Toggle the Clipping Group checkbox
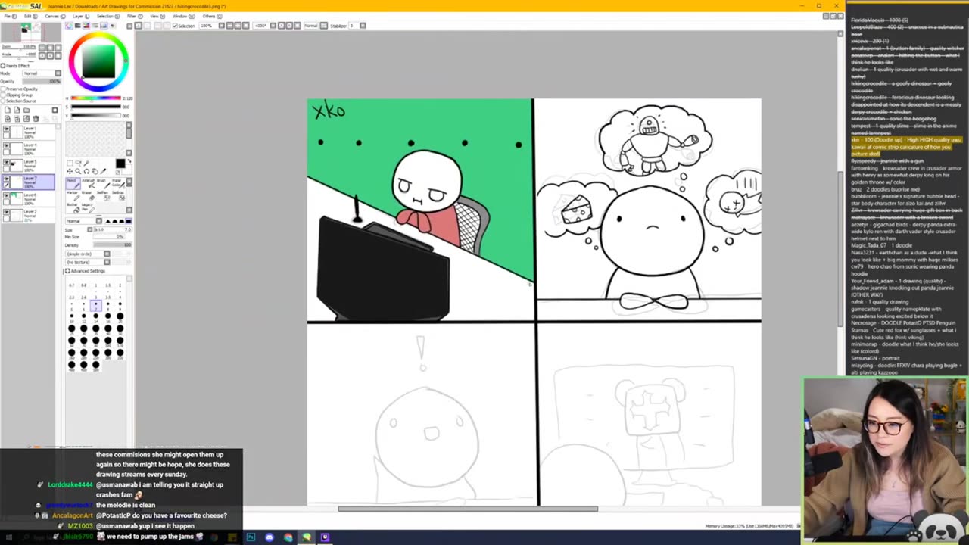969x545 pixels. coord(3,95)
